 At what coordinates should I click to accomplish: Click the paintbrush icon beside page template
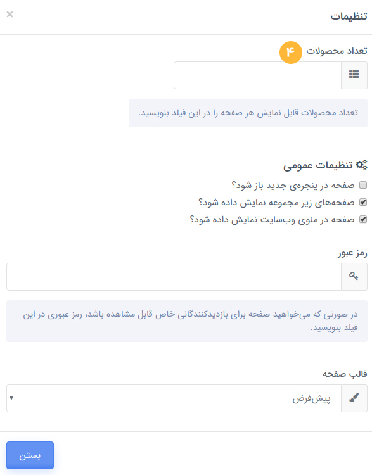pos(354,398)
